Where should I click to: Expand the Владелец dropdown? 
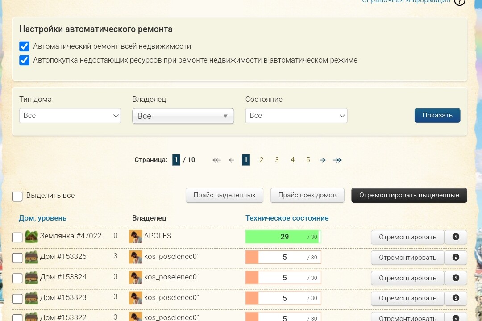point(183,116)
